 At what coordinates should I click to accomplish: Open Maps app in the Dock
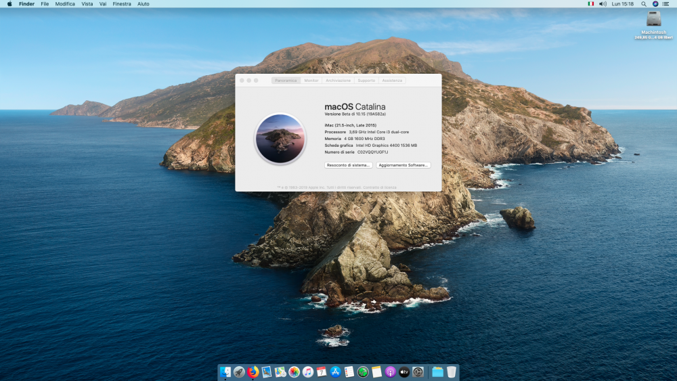(280, 372)
